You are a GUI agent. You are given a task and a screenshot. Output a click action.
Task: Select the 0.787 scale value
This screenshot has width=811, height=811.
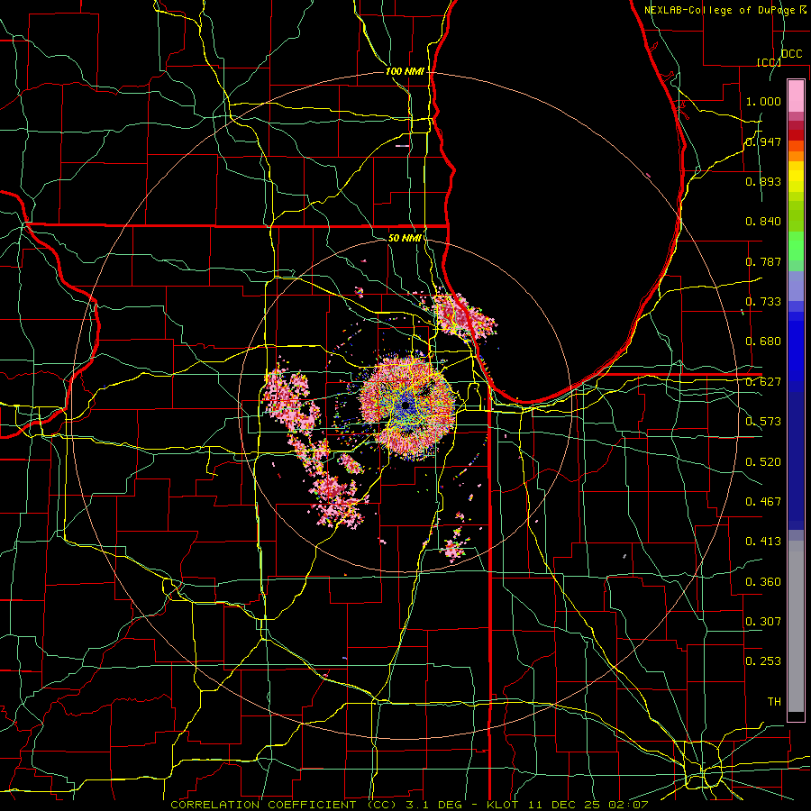[x=763, y=261]
